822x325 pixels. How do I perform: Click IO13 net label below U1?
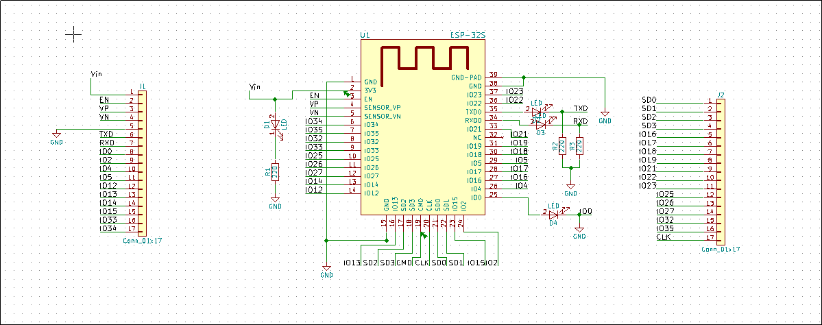[x=352, y=262]
